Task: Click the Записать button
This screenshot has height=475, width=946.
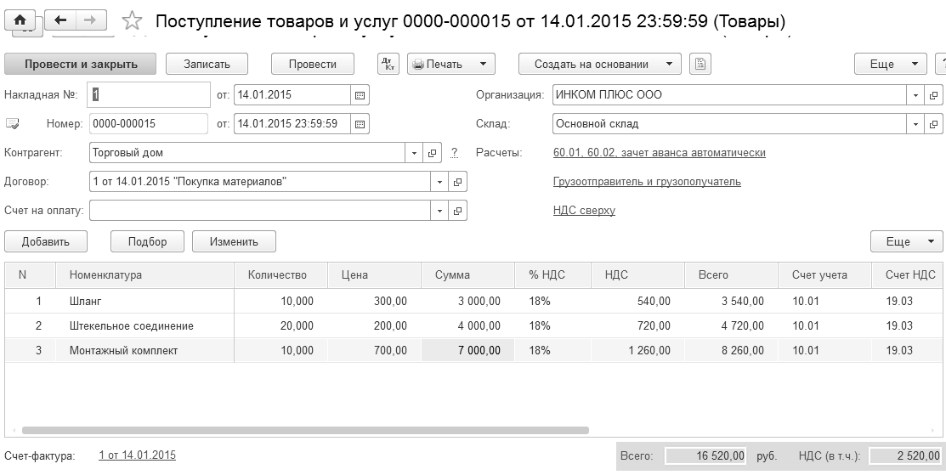Action: coord(207,64)
